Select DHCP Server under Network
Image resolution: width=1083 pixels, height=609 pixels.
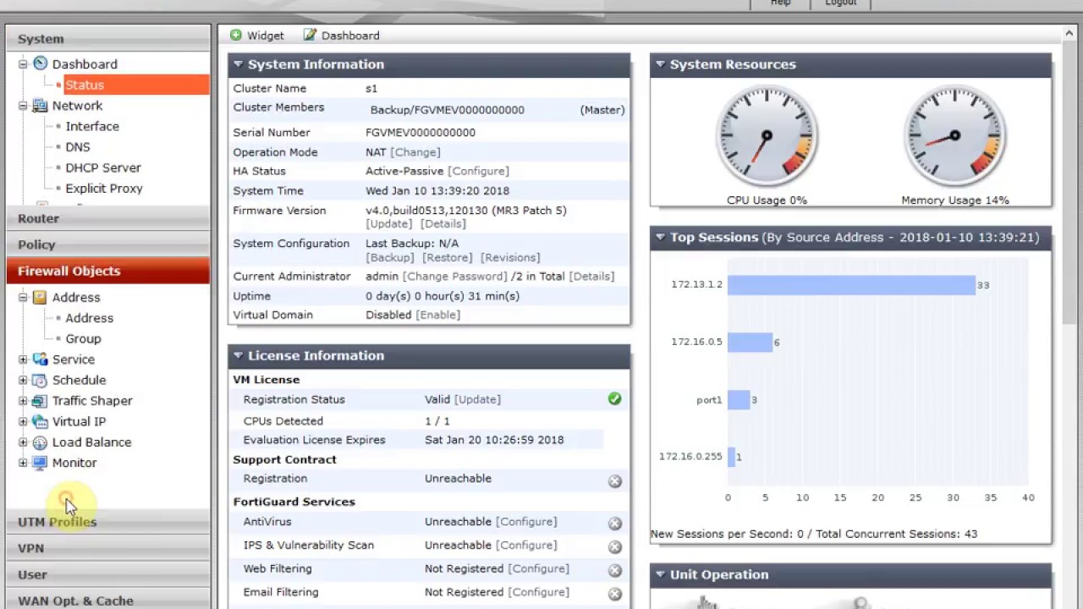pyautogui.click(x=103, y=167)
